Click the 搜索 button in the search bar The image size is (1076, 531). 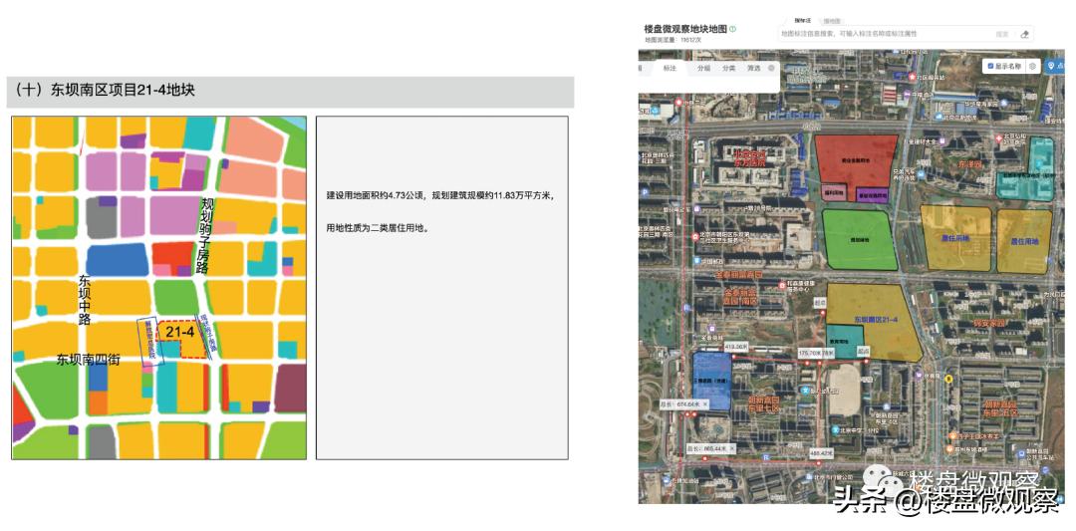(x=1002, y=34)
